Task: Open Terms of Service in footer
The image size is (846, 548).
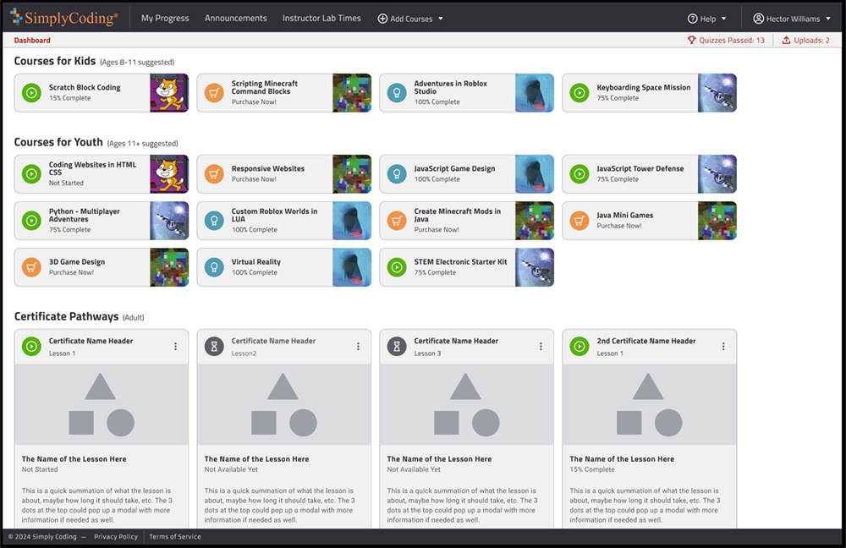Action: point(175,537)
